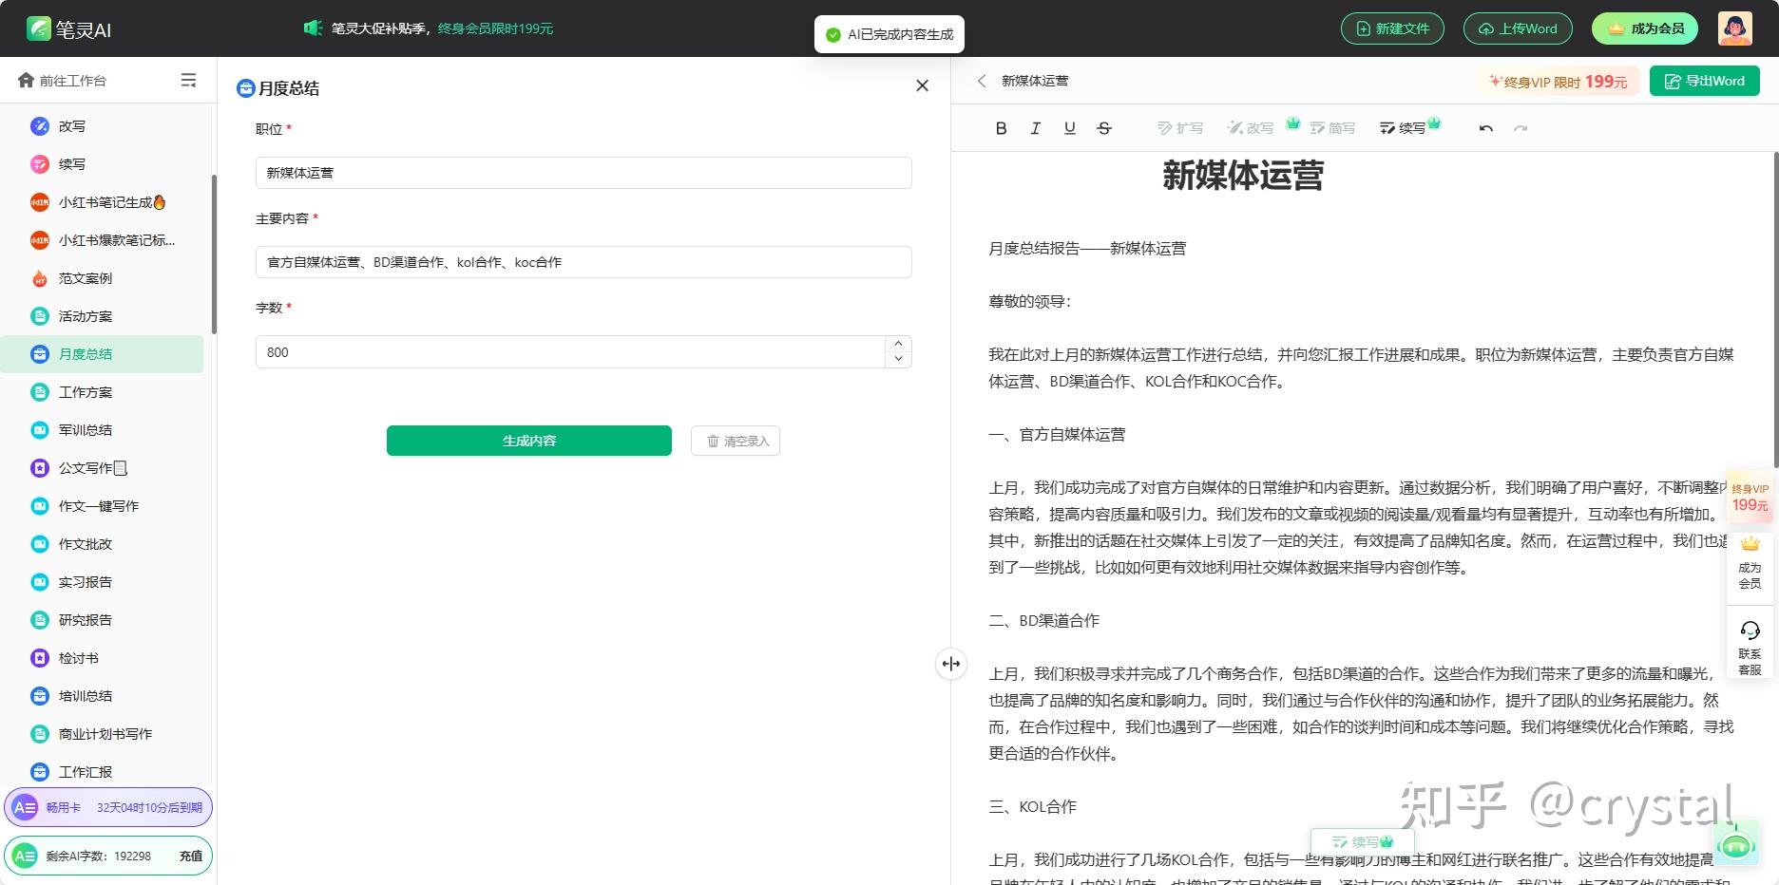
Task: Decrease 字数 with the down arrow
Action: point(898,359)
